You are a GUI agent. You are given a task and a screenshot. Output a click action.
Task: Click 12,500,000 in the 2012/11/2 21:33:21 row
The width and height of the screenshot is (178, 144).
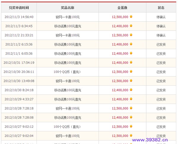click(x=120, y=35)
